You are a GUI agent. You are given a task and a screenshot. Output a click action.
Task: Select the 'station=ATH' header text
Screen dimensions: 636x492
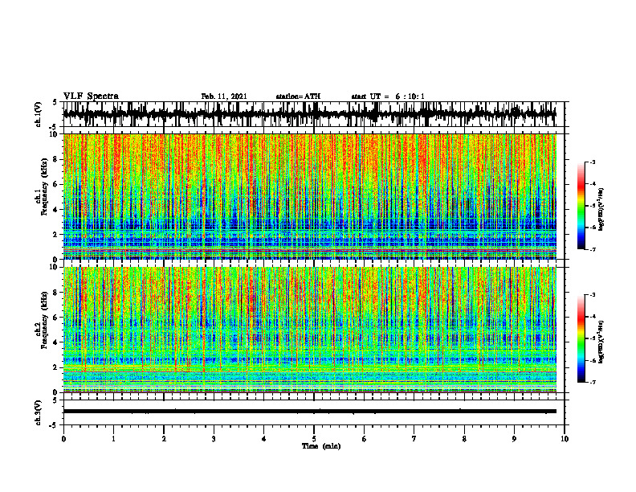[x=298, y=96]
